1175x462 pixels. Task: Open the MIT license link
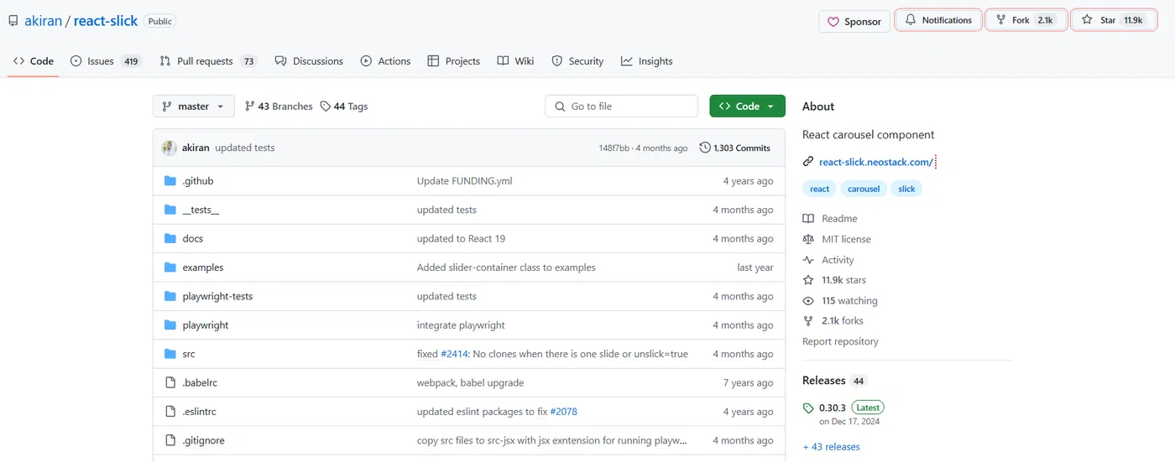(x=837, y=239)
